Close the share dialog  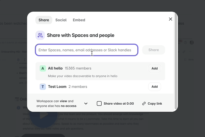pos(171,19)
